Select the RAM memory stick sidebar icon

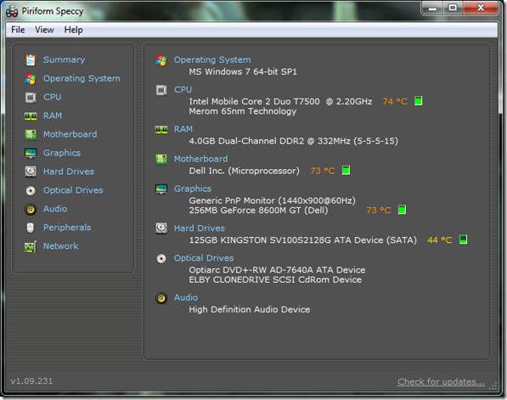pos(31,115)
